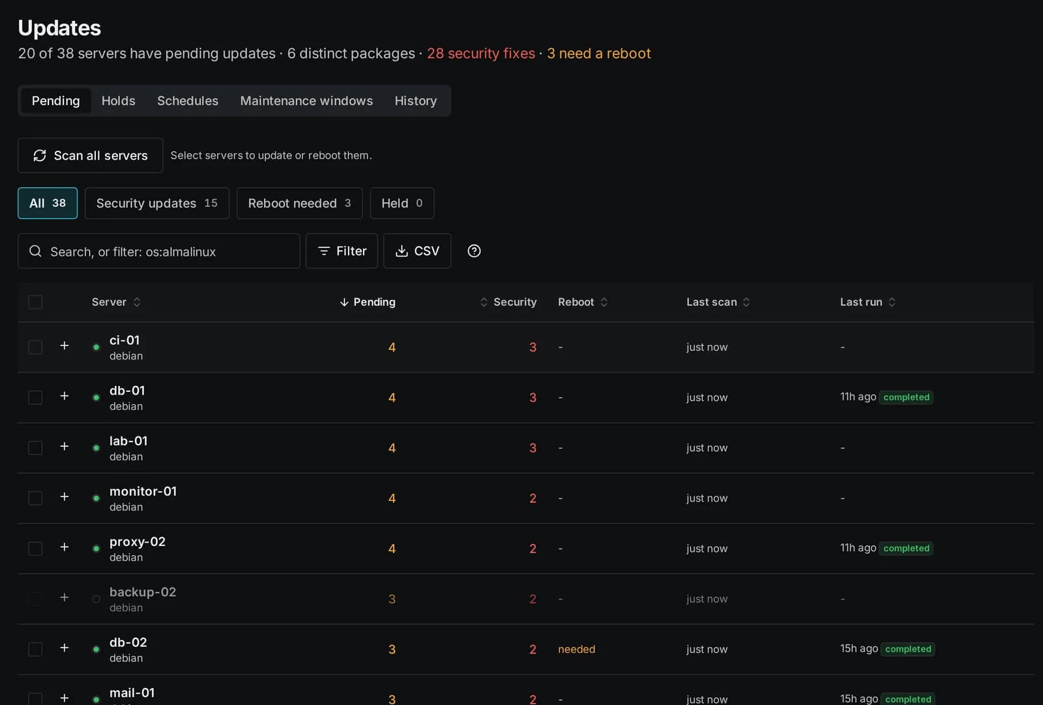Filter by Security updates 15

pyautogui.click(x=157, y=203)
